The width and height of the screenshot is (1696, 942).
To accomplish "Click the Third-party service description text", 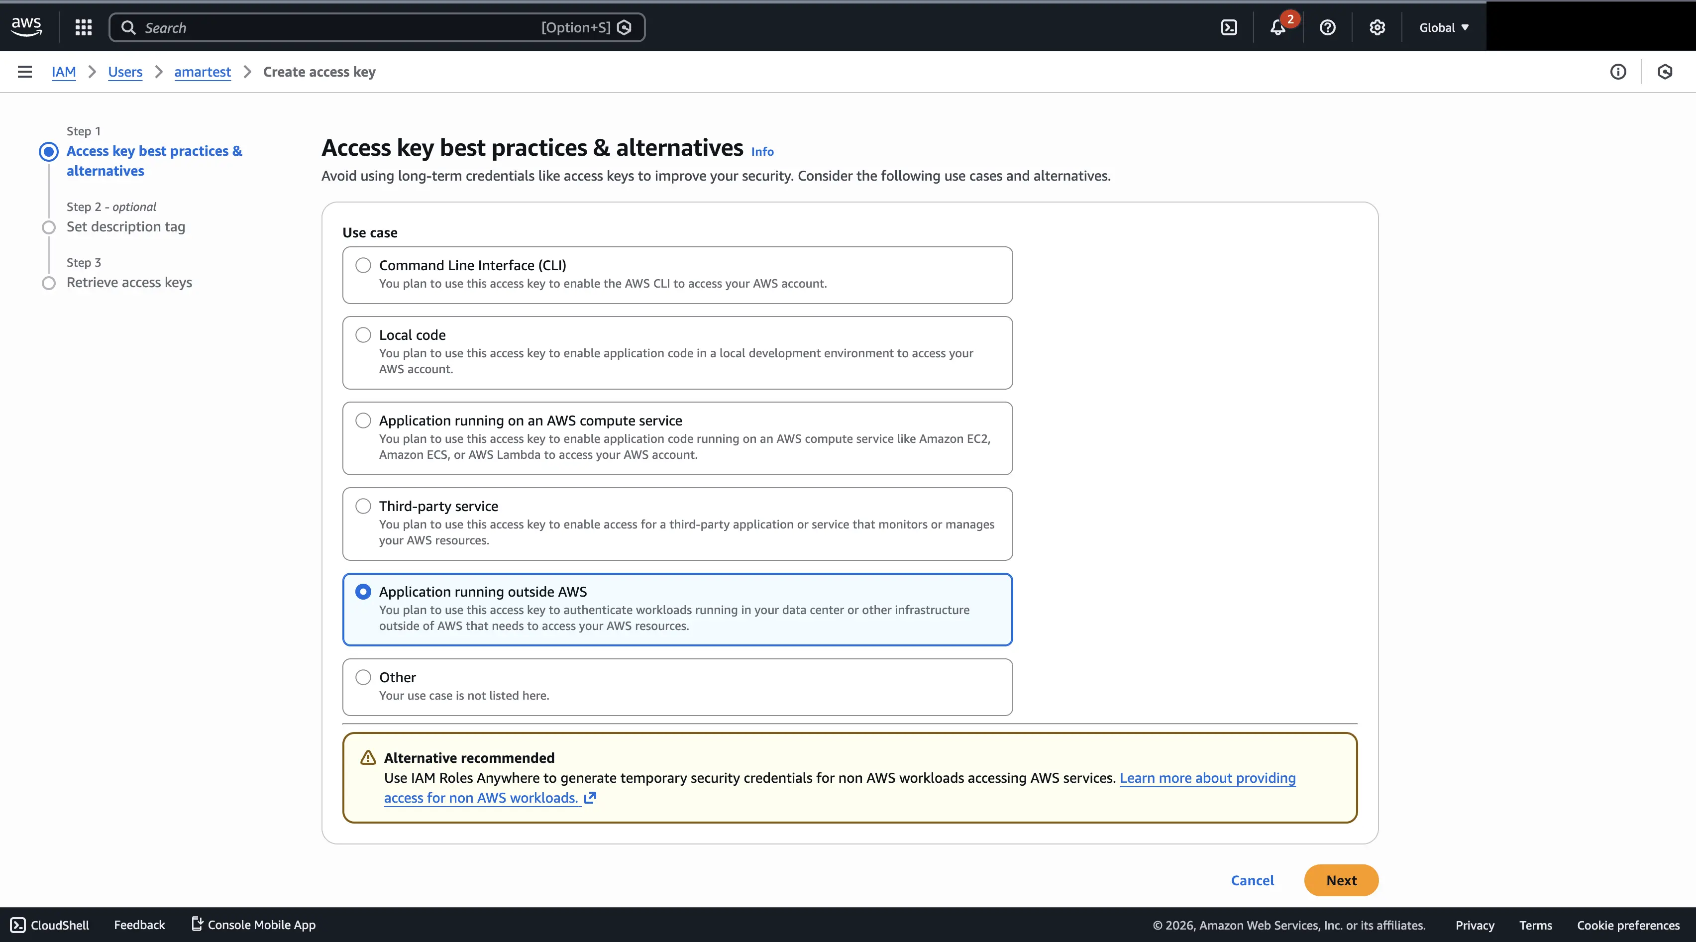I will point(687,532).
